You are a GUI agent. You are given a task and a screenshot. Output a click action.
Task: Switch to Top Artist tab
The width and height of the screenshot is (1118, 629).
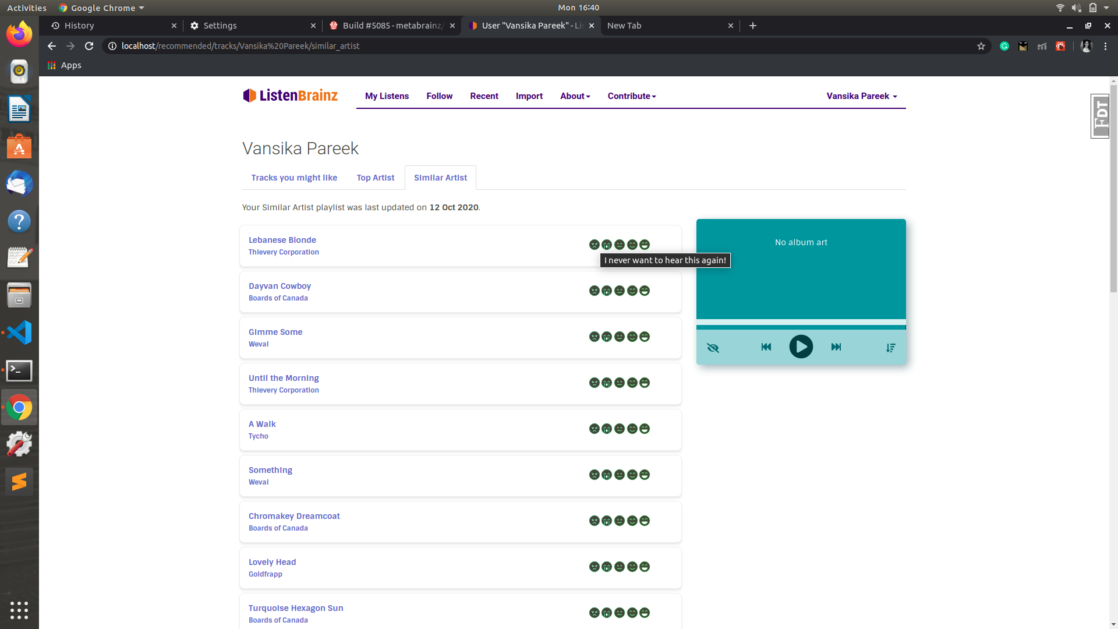coord(375,178)
